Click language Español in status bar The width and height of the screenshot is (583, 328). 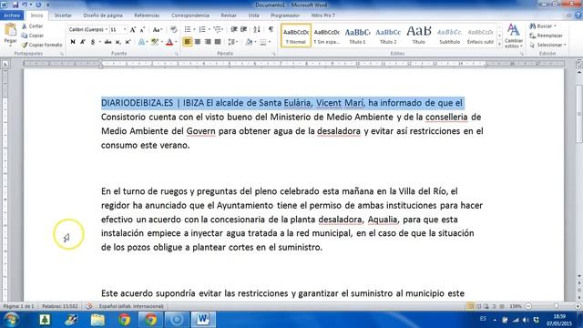131,306
